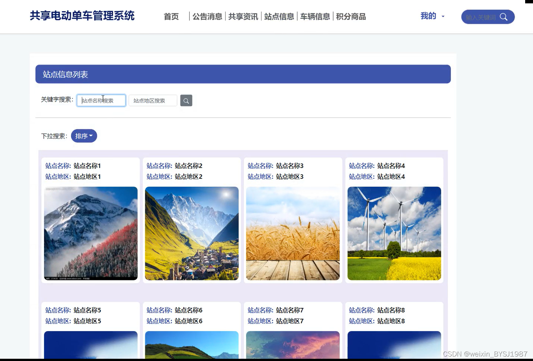Open 公告消息 navigation item

[207, 16]
